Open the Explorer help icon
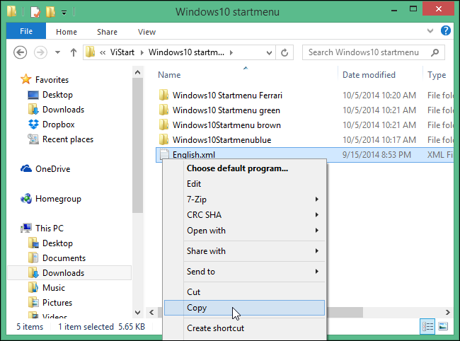The width and height of the screenshot is (460, 341). point(446,30)
